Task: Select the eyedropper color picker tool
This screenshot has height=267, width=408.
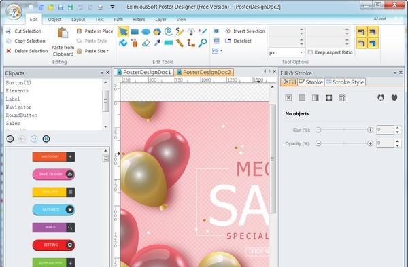Action: pos(157,43)
